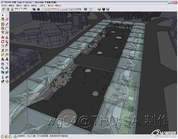178x139 pixels.
Task: Select the arrow Select tool
Action: pos(3,15)
